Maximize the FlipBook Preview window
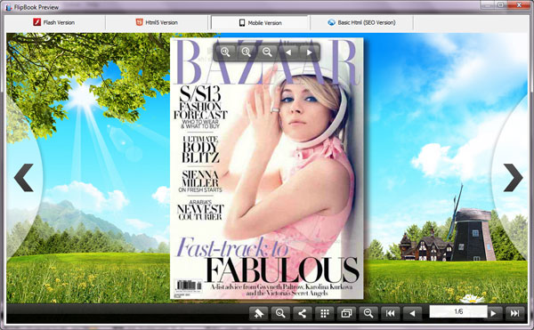This screenshot has height=330, width=534. [x=500, y=4]
